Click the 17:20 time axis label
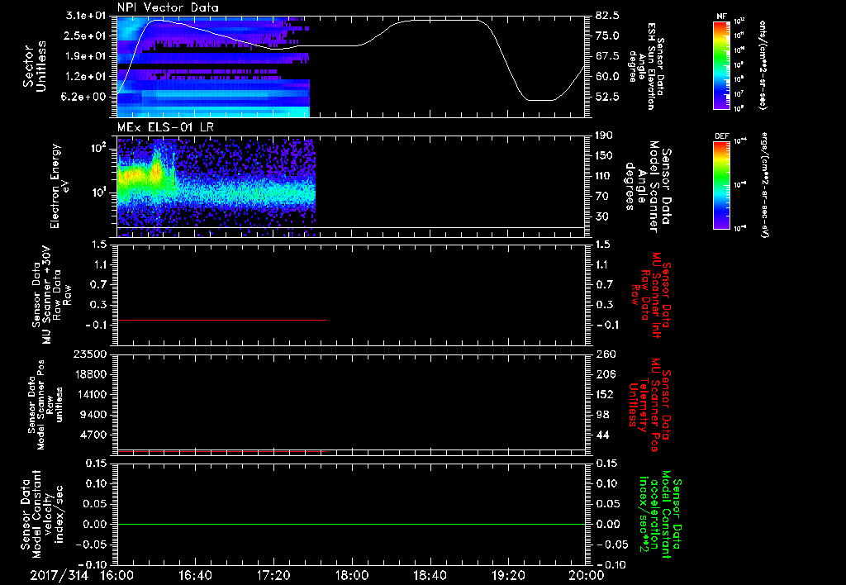The image size is (846, 585). click(x=273, y=575)
